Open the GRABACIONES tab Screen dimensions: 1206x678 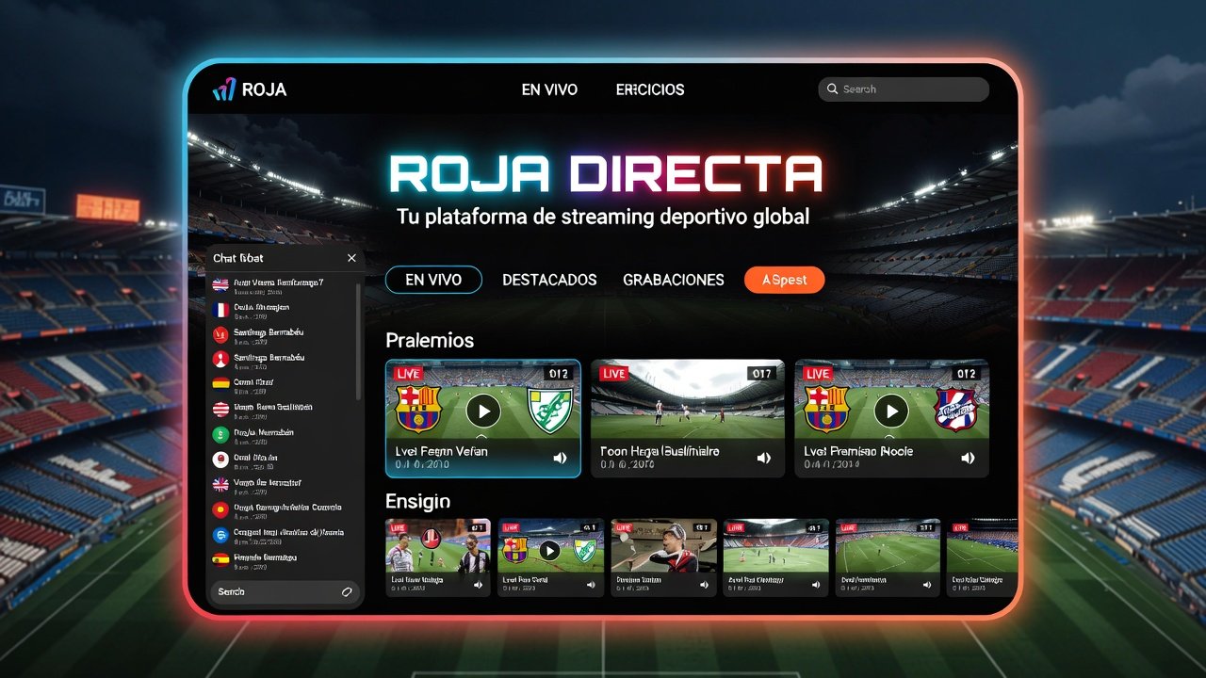(x=674, y=280)
